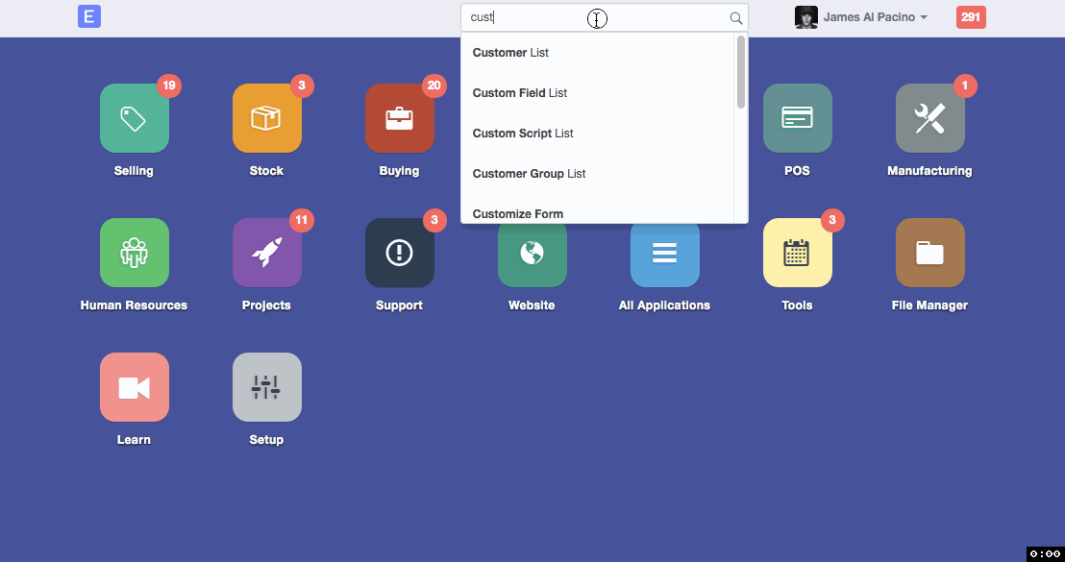Open the Support module icon

[400, 253]
